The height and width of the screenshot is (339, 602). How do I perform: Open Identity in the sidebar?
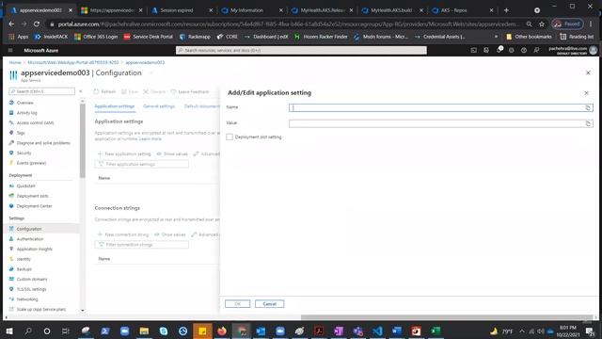tap(24, 259)
